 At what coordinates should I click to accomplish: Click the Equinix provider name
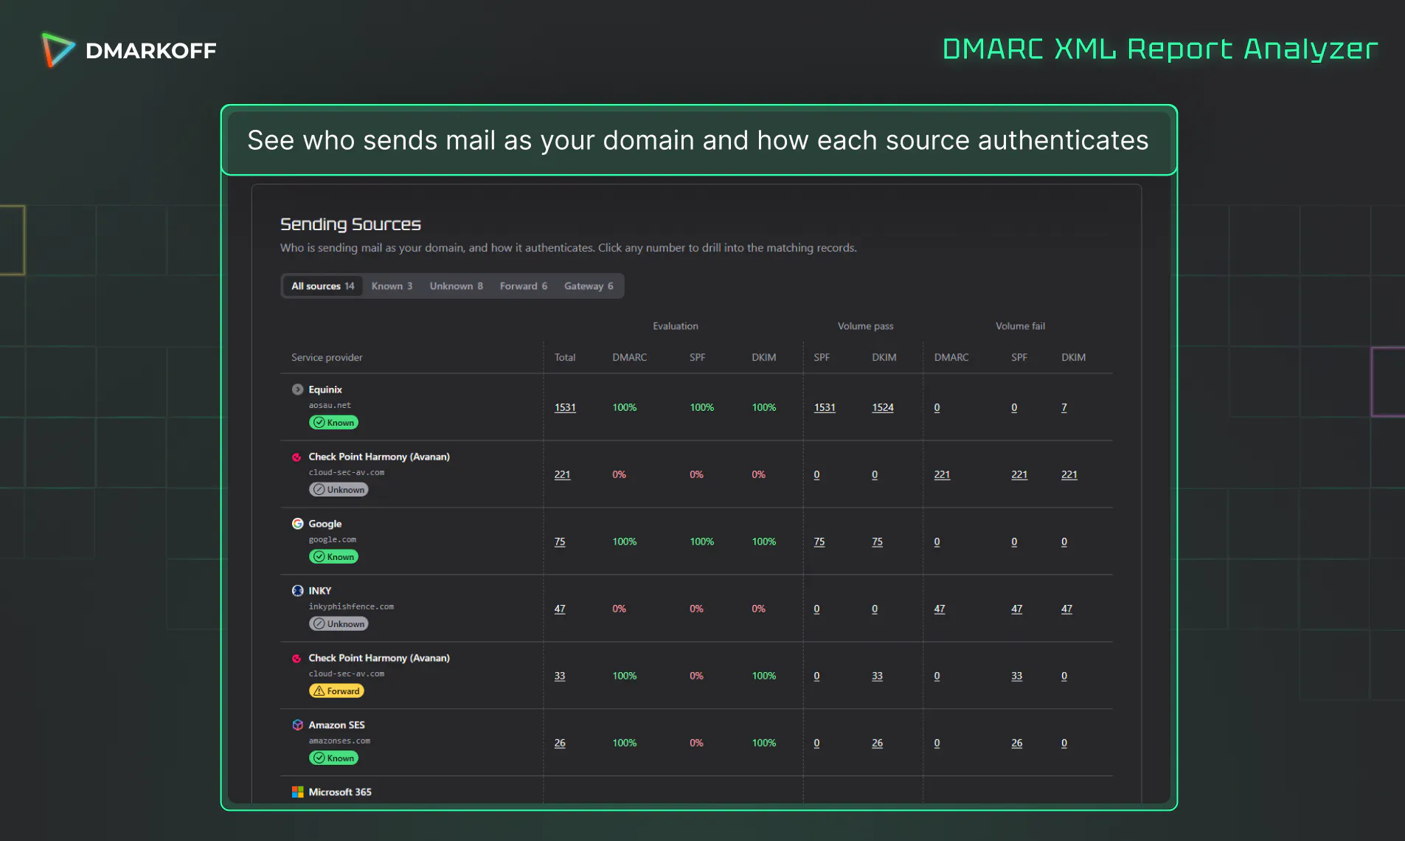[325, 390]
